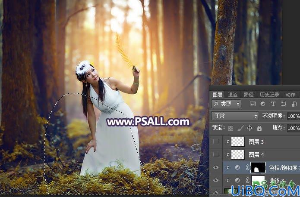The width and height of the screenshot is (300, 197).
Task: Switch to the 动作 (Actions) tab
Action: point(290,95)
